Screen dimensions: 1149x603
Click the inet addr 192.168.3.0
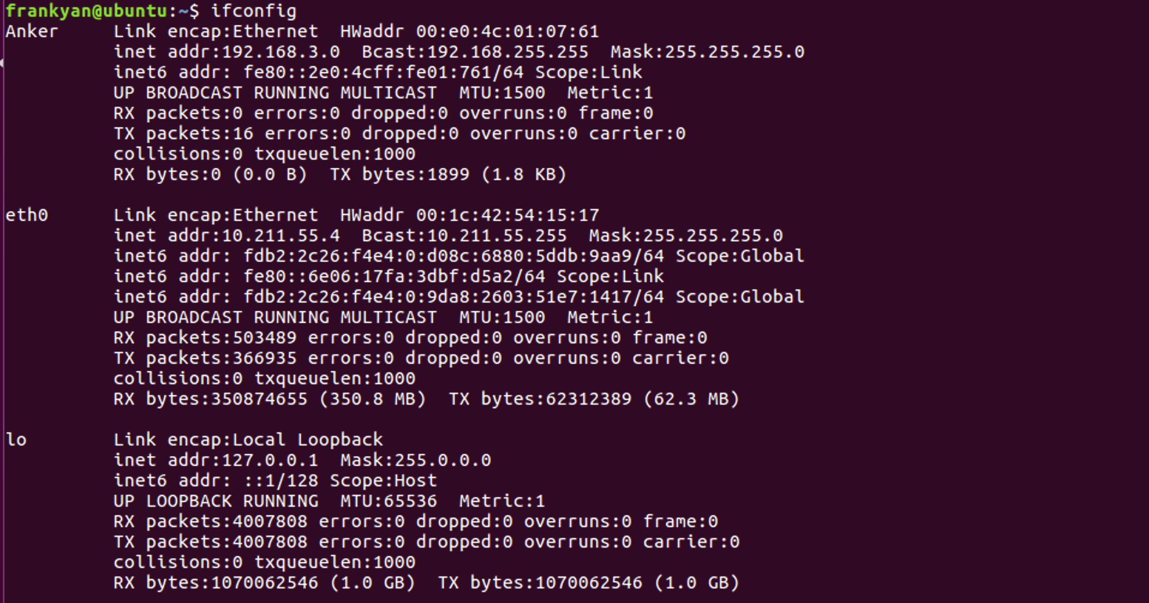point(281,52)
